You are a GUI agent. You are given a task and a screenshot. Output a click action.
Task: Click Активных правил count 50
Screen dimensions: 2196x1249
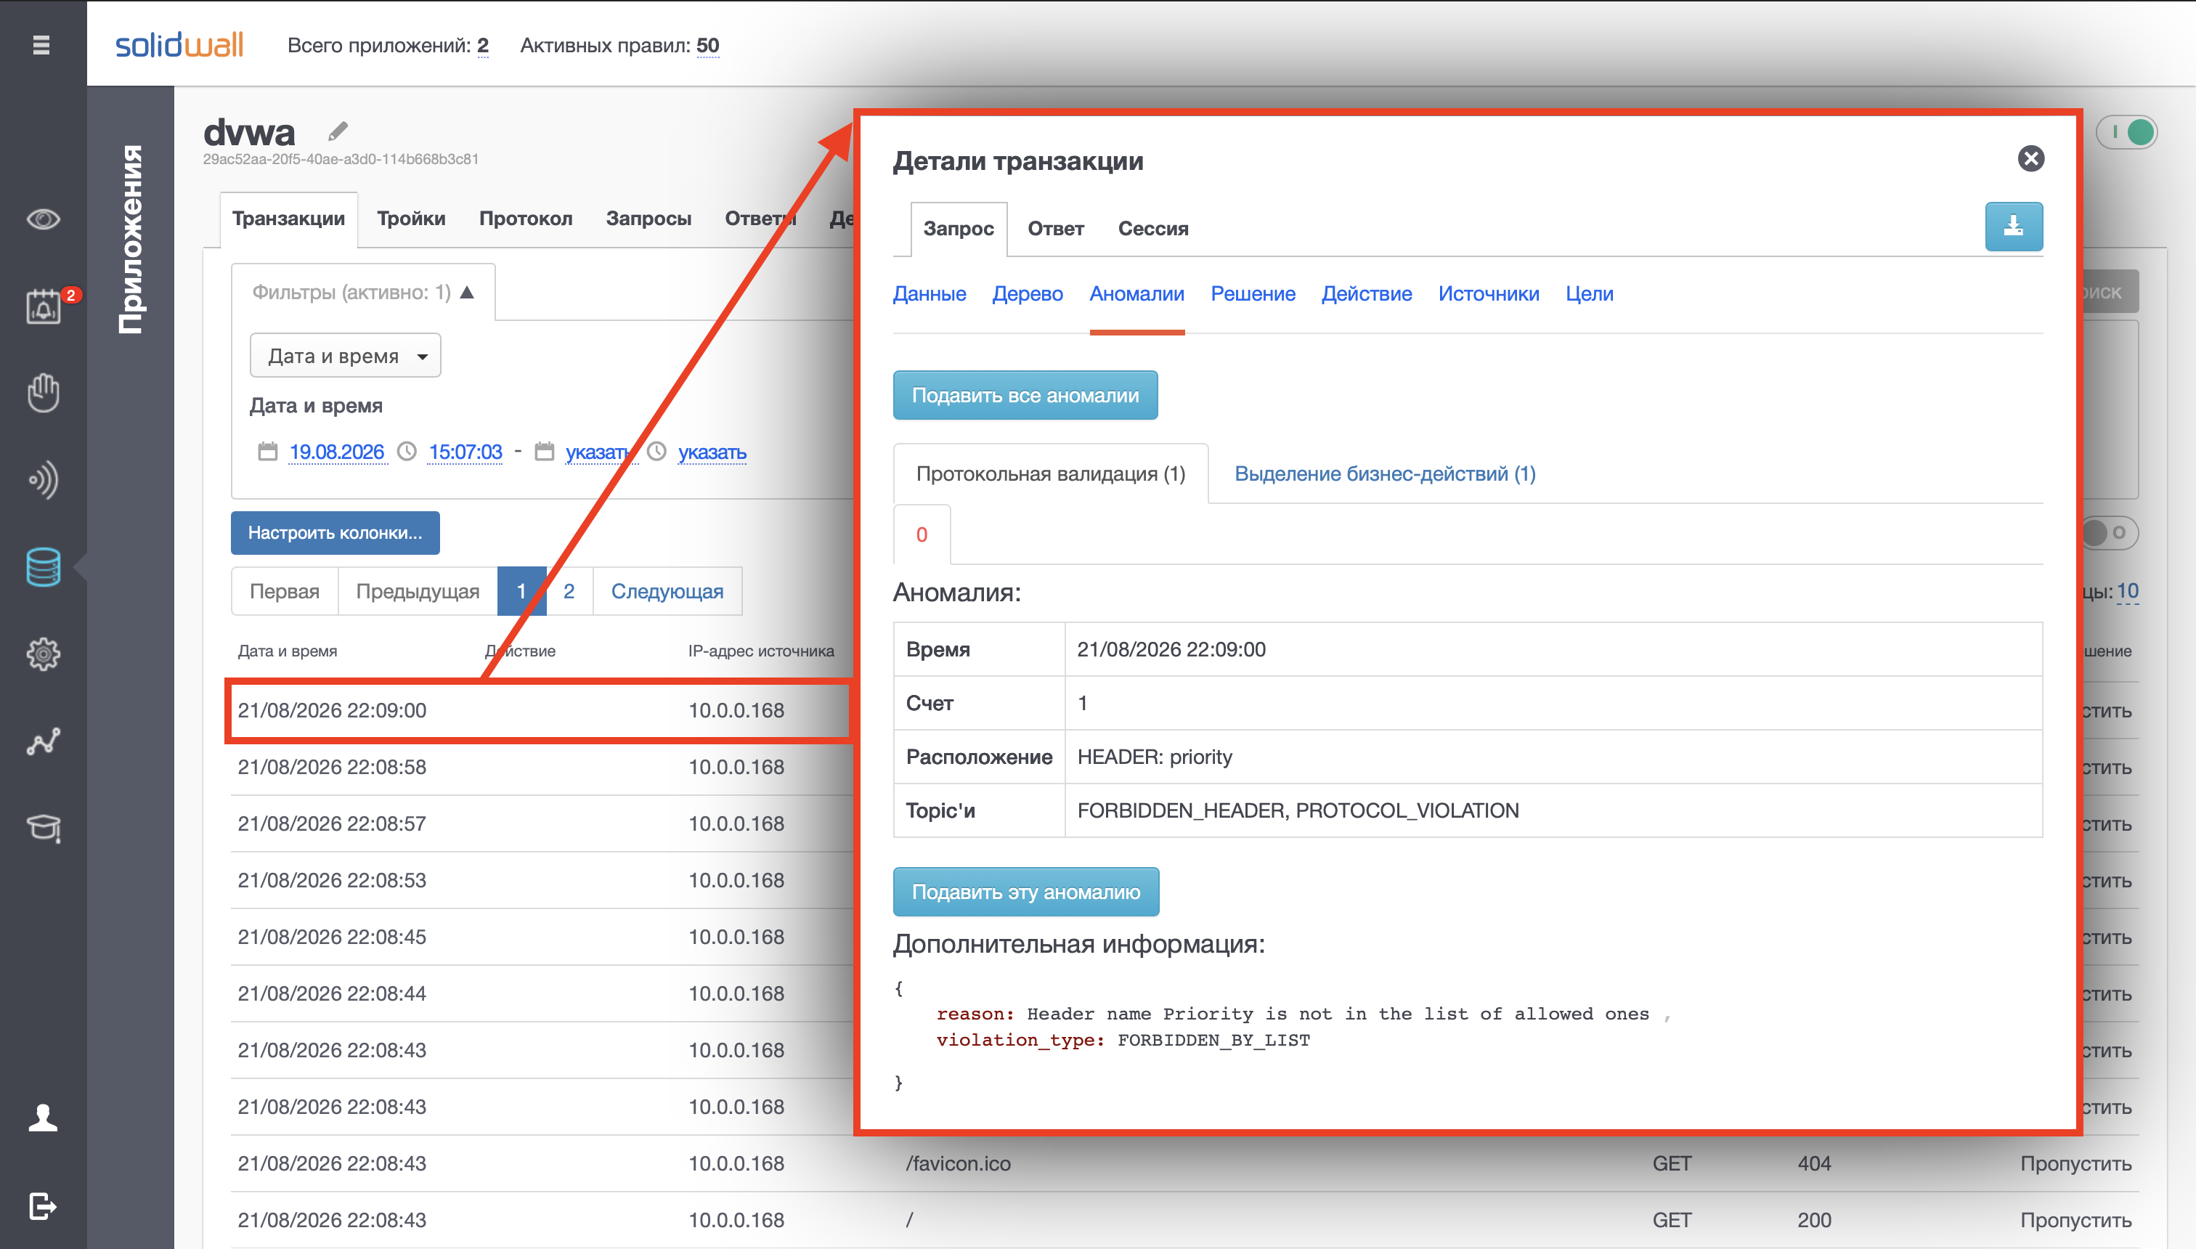[x=708, y=46]
